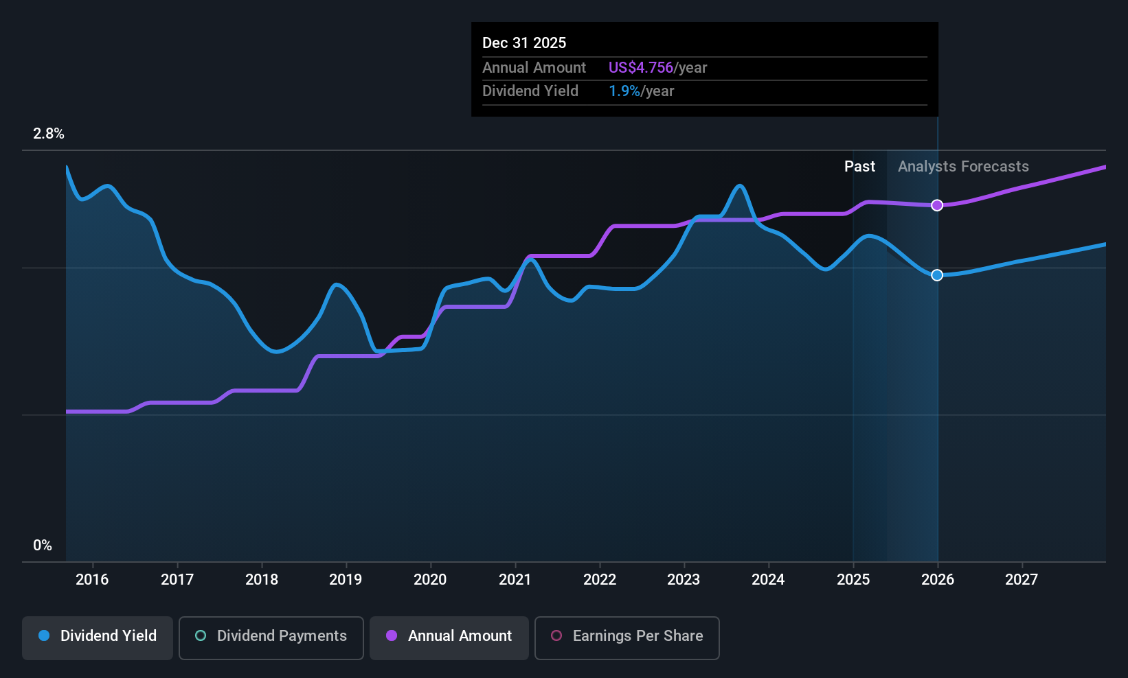Toggle the Dividend Yield series

[98, 638]
